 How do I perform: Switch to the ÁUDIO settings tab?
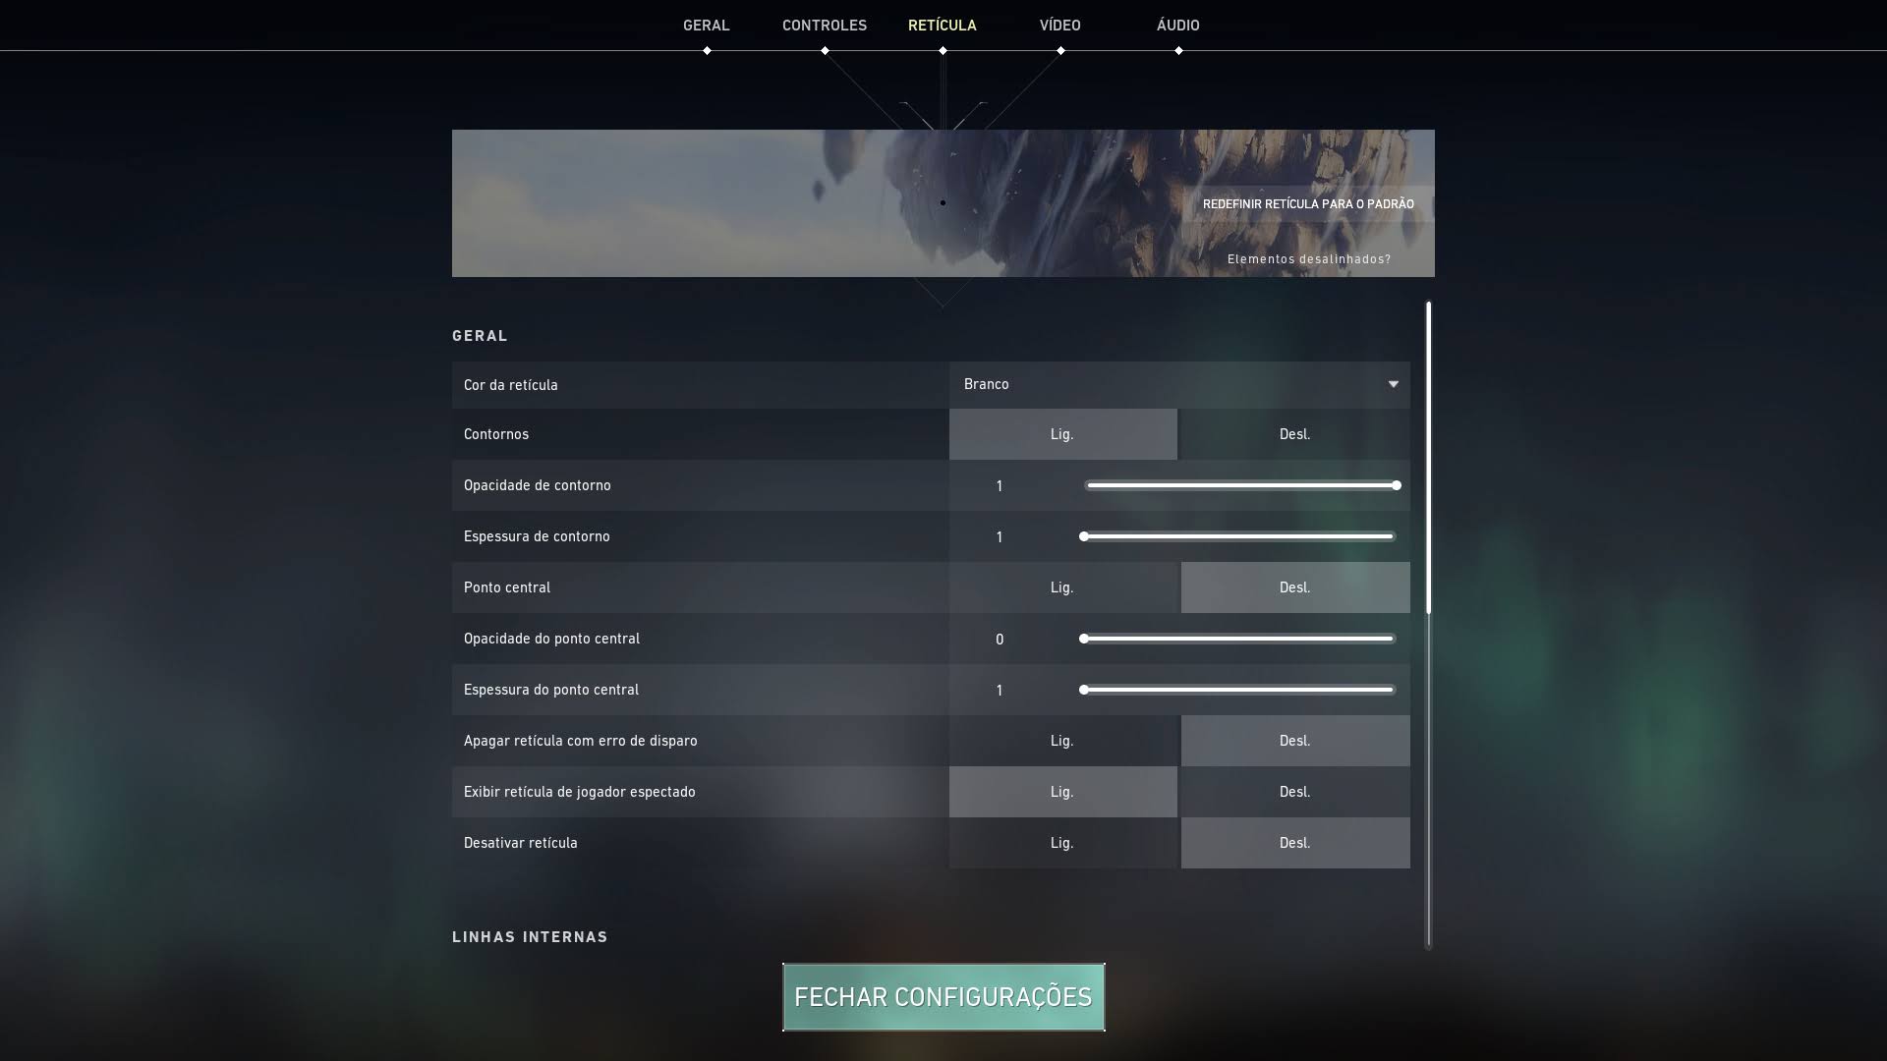pos(1178,25)
